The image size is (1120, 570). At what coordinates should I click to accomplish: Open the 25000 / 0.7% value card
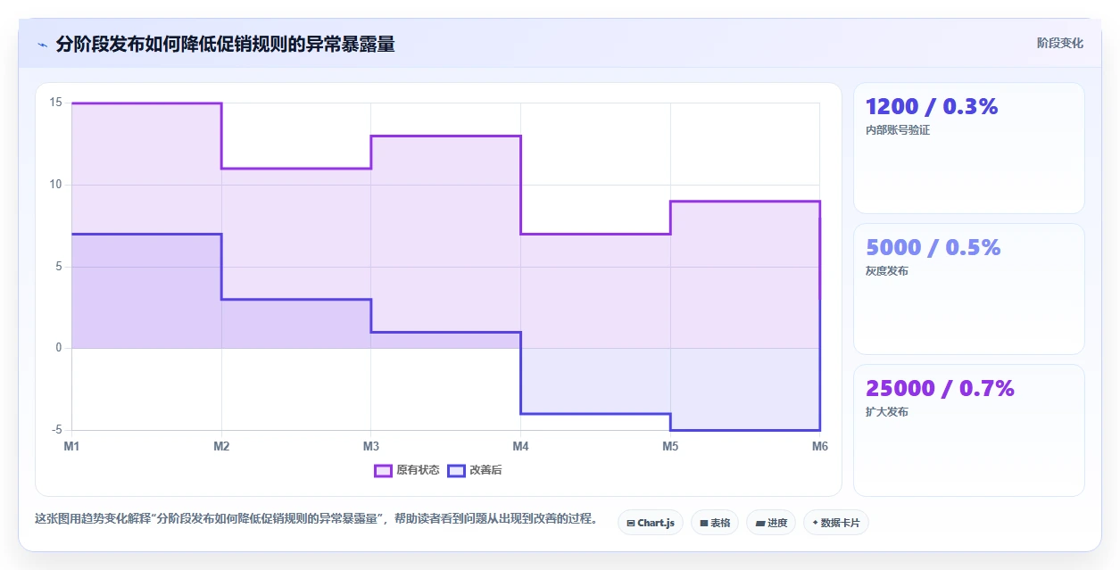(x=969, y=430)
